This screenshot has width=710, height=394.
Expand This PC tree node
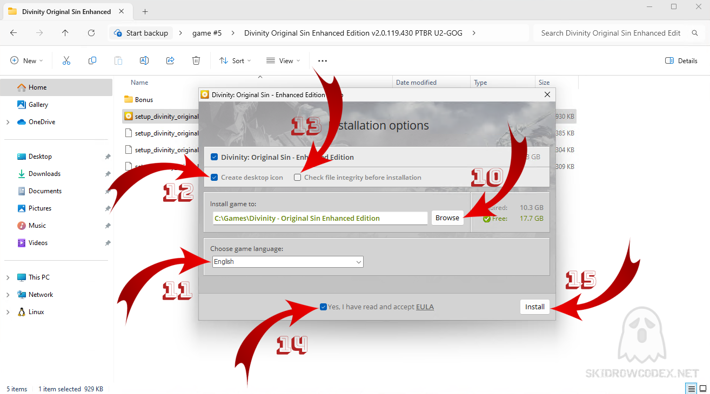(x=8, y=277)
